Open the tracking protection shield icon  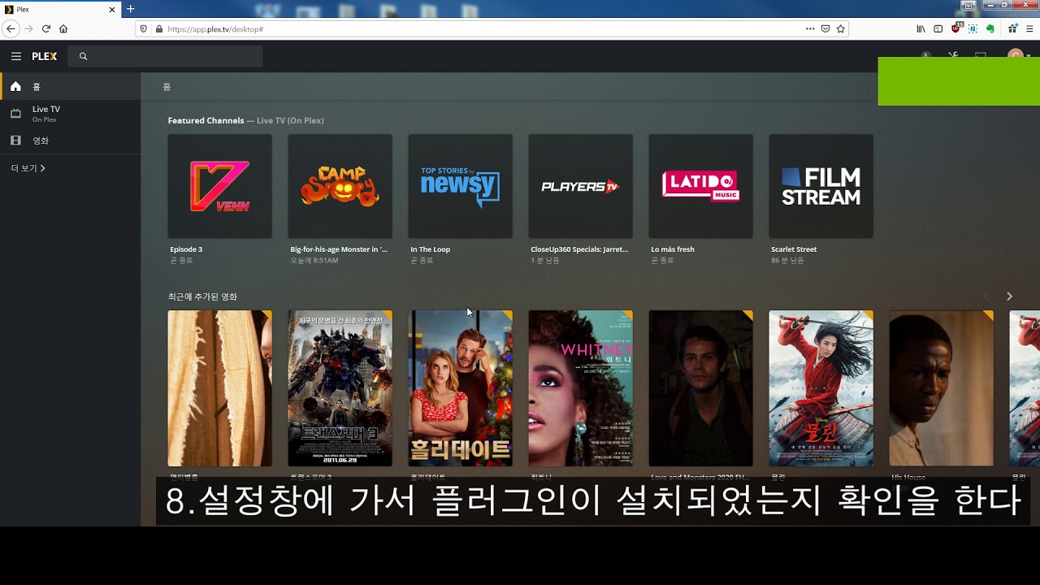coord(144,28)
